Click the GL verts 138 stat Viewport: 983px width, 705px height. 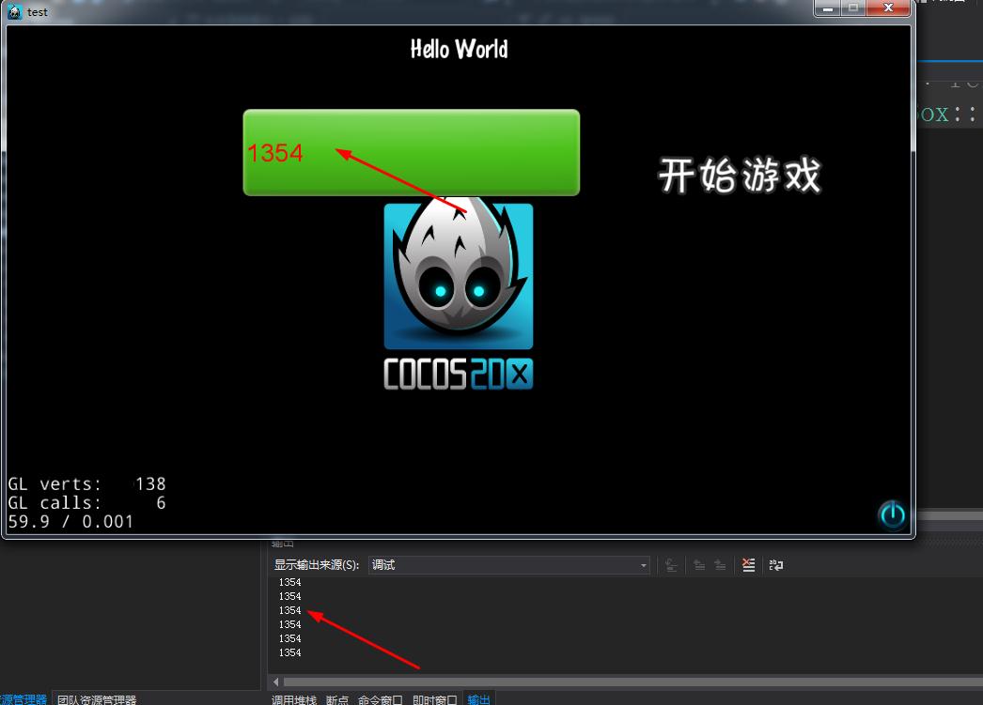tap(87, 484)
